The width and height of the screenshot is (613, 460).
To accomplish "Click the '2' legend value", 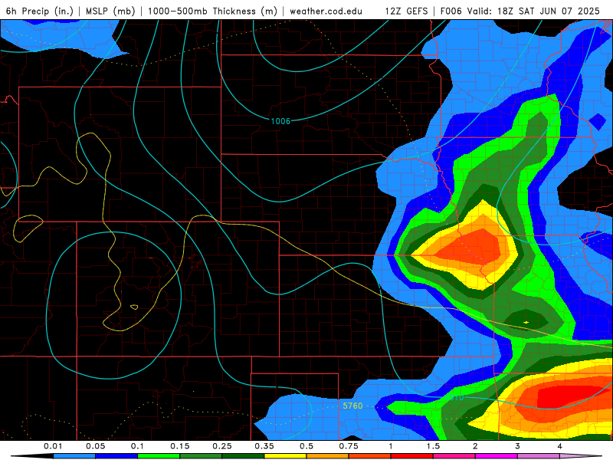I will (x=475, y=446).
